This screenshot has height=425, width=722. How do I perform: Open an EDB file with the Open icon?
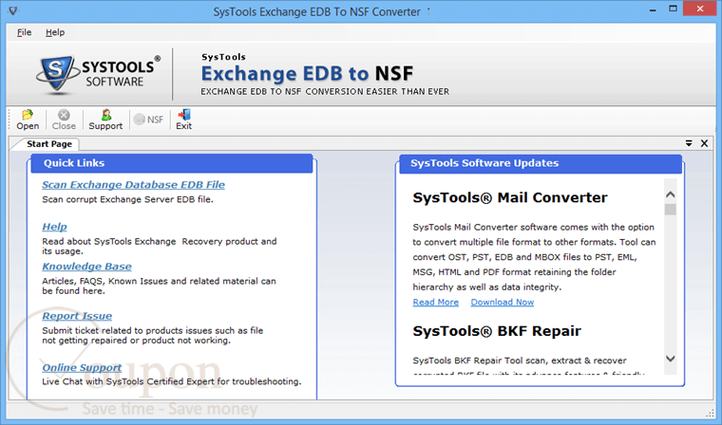[28, 120]
